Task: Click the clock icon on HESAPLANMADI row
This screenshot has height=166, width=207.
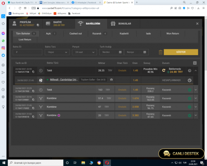Action: (190, 80)
